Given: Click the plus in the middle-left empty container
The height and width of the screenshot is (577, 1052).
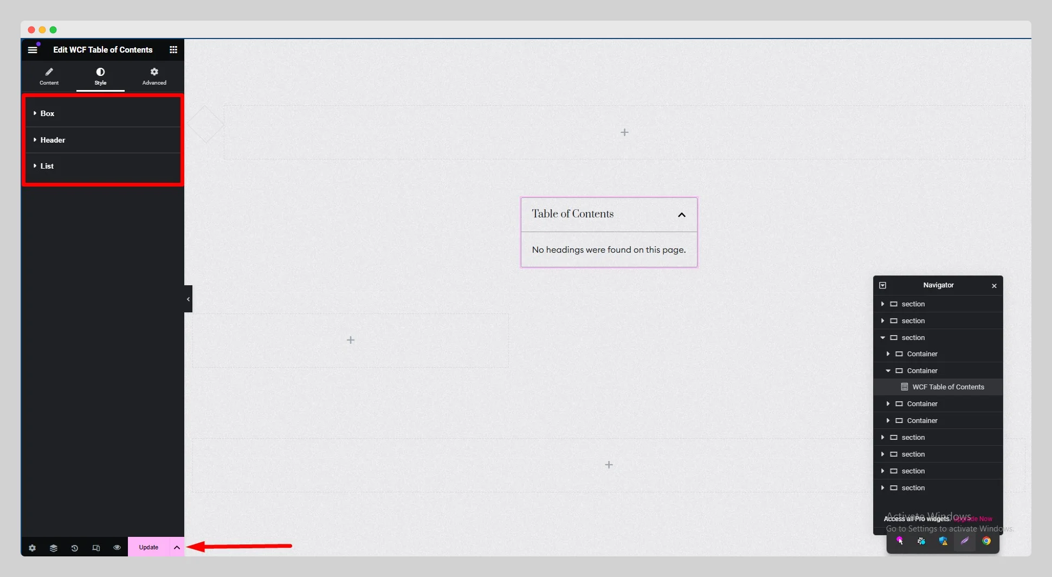Looking at the screenshot, I should [x=351, y=340].
